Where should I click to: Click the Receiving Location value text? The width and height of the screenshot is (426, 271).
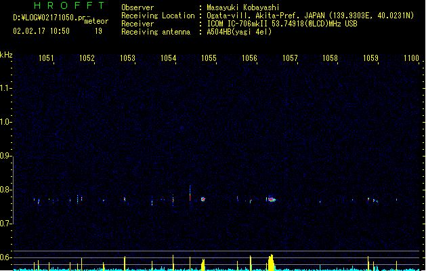(x=310, y=16)
